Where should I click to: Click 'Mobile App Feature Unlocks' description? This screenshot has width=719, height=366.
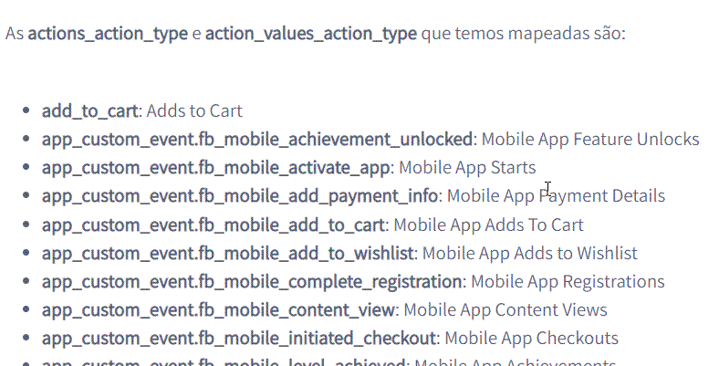pos(590,140)
